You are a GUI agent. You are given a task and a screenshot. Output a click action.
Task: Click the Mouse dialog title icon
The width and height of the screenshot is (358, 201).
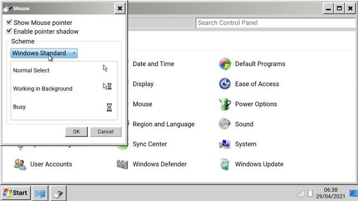pyautogui.click(x=7, y=8)
